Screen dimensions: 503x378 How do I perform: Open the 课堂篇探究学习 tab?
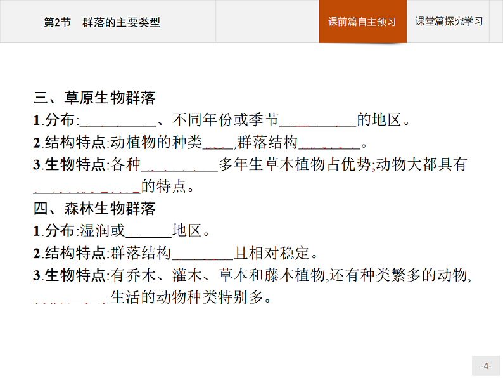449,22
